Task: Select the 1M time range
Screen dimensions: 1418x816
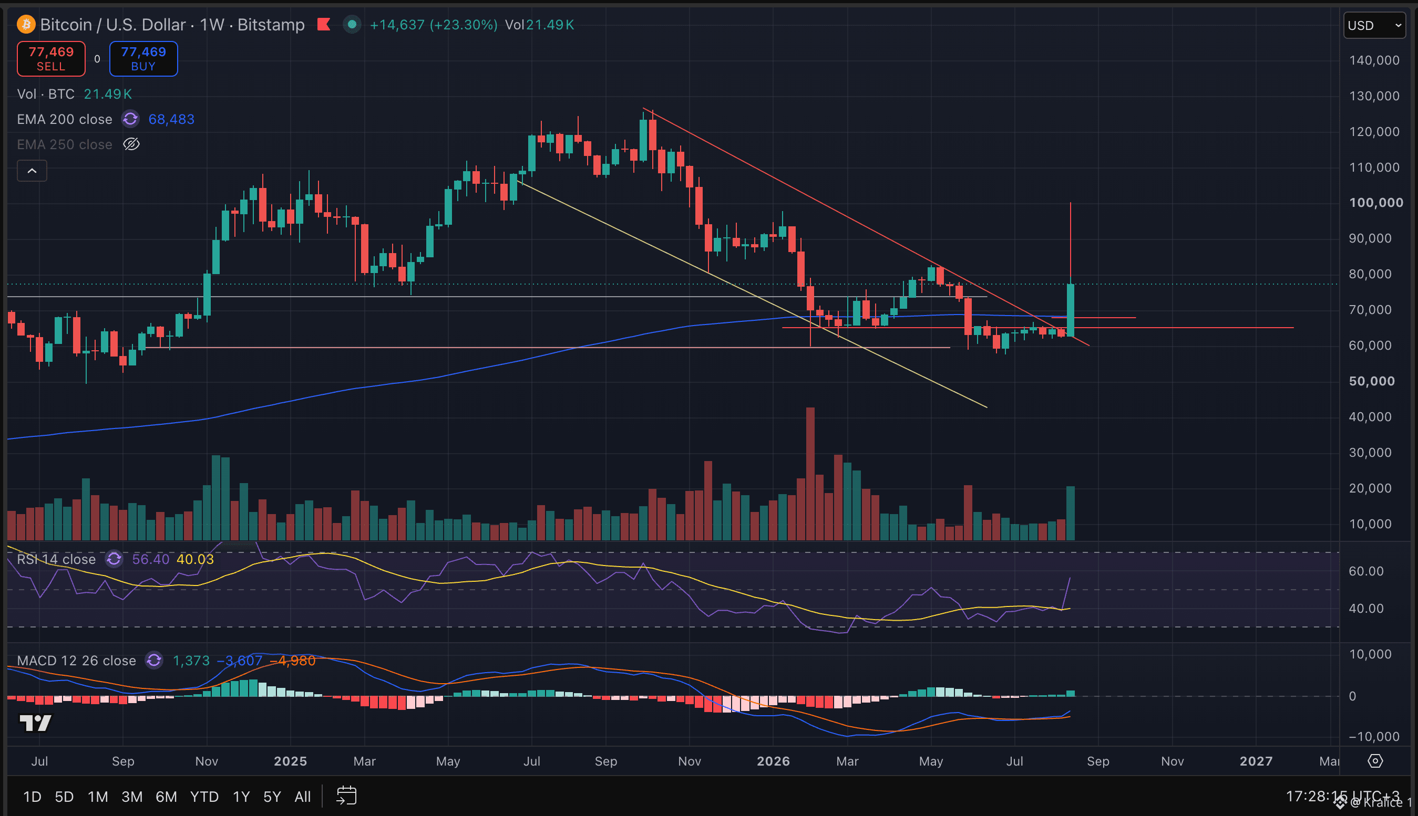Action: pos(98,797)
